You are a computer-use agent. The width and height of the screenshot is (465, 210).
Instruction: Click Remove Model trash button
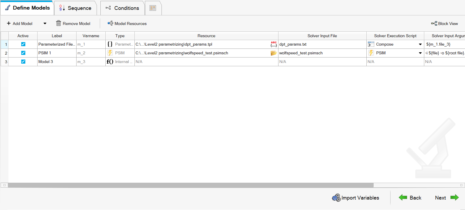coord(73,24)
